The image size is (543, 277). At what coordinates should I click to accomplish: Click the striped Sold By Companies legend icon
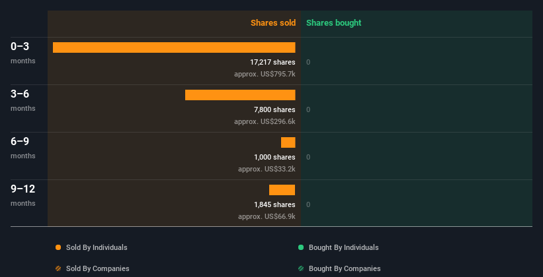(x=58, y=268)
